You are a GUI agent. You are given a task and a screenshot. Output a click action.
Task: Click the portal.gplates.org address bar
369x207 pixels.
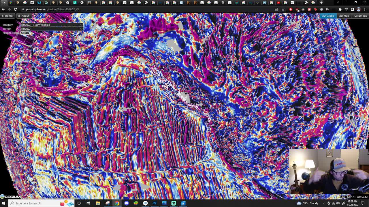click(147, 9)
